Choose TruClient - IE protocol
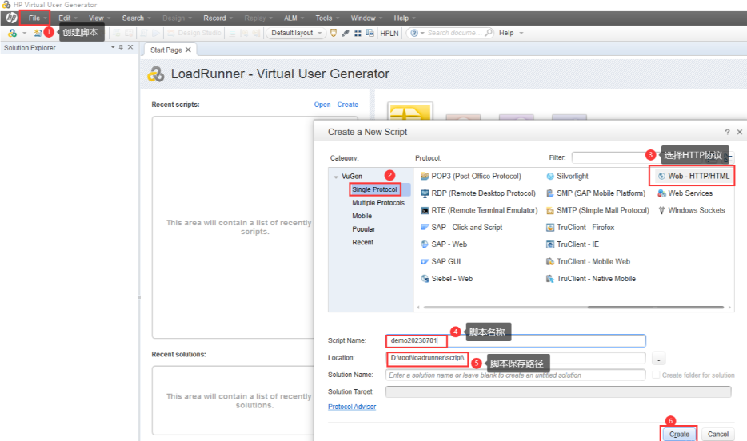Screen dimensions: 747x441 click(573, 244)
